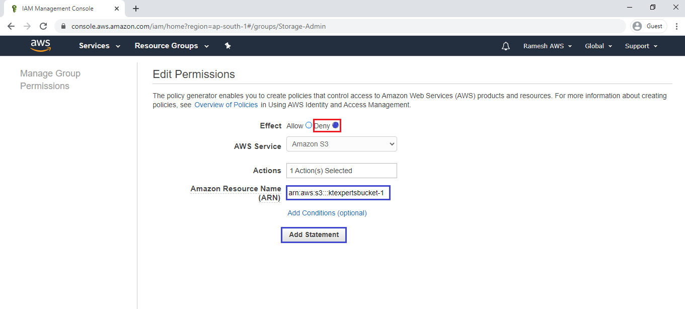Open the Resource Groups menu
This screenshot has width=685, height=309.
[172, 46]
